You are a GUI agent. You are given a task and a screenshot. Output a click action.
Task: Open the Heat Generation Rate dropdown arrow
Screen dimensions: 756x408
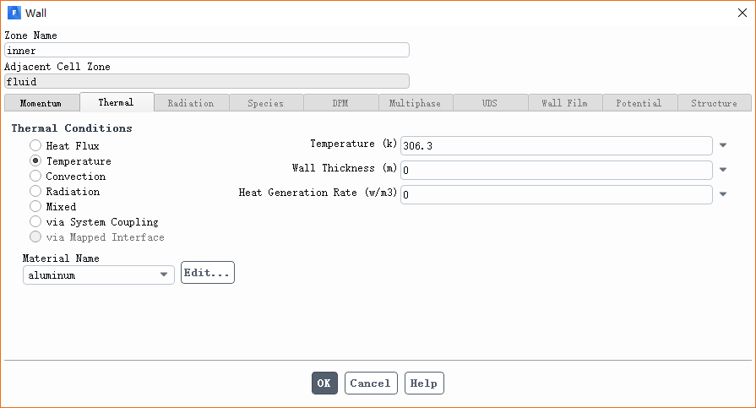723,194
